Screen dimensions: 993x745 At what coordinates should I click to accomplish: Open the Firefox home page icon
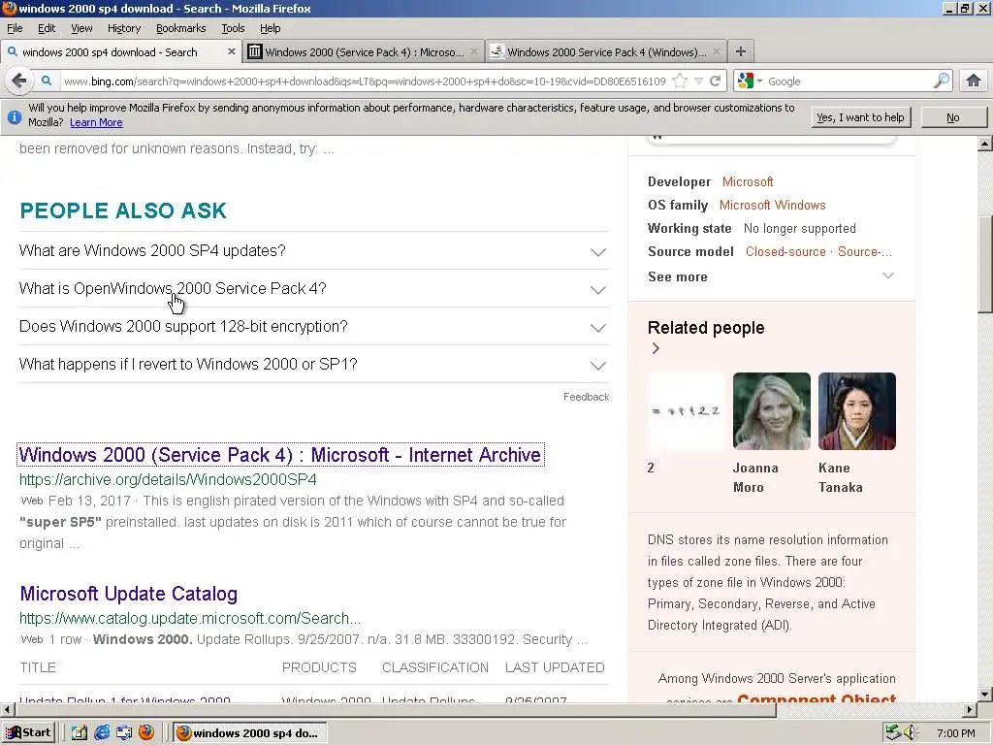click(x=974, y=81)
